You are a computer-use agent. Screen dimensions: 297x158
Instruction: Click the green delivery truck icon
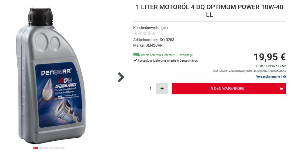136,55
